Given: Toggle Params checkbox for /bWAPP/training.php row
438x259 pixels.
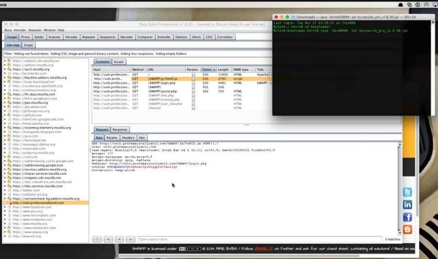Looking at the screenshot, I should point(193,100).
